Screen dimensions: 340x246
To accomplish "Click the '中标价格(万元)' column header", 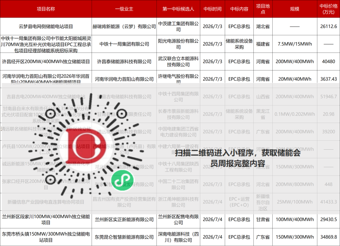I will click(x=328, y=9).
